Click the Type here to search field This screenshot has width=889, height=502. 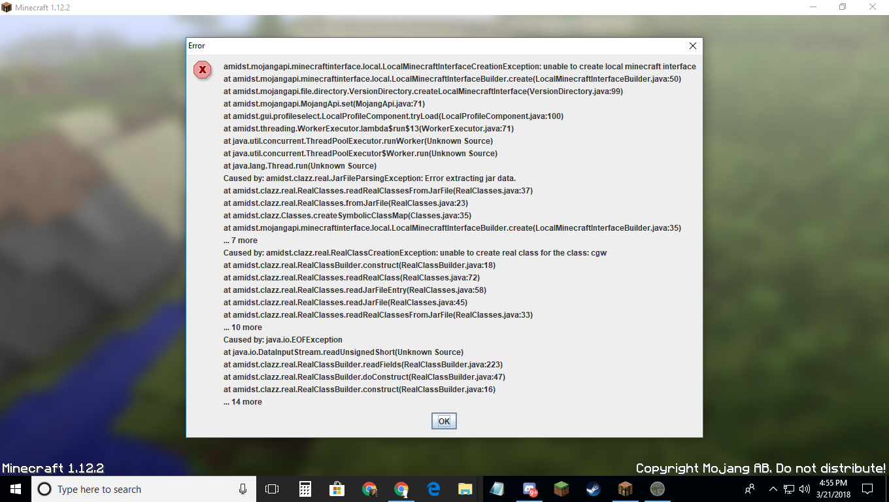click(131, 488)
